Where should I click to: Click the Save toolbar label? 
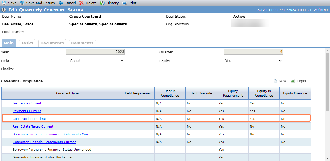click(x=12, y=3)
